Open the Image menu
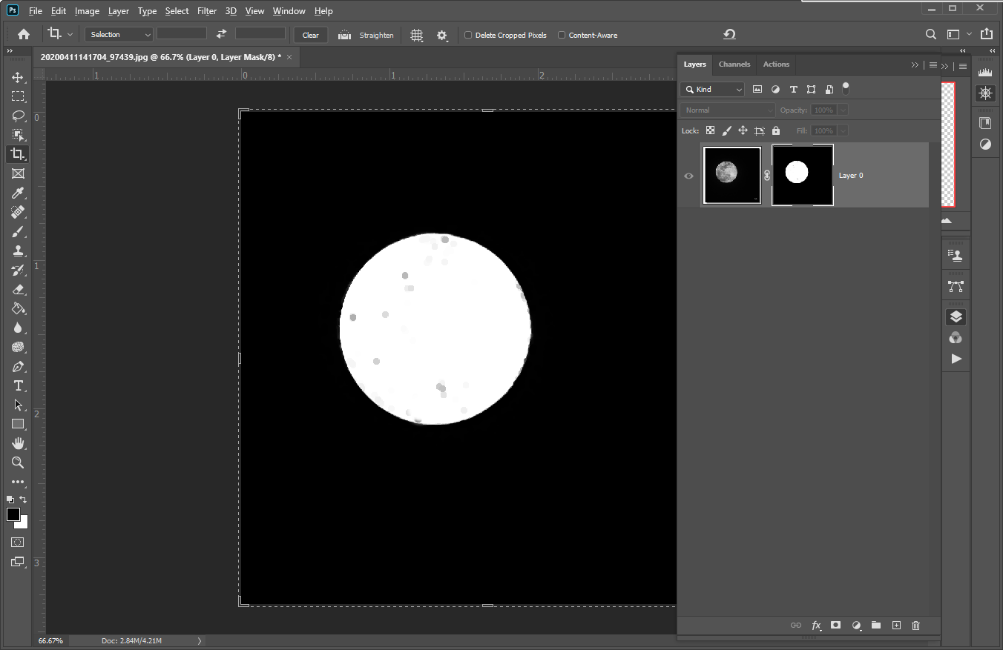1003x650 pixels. click(x=87, y=11)
